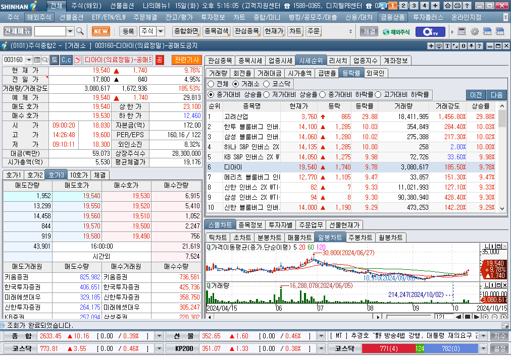511x356 pixels.
Task: Select 저가대비 상승율 radio option
Action: 266,95
